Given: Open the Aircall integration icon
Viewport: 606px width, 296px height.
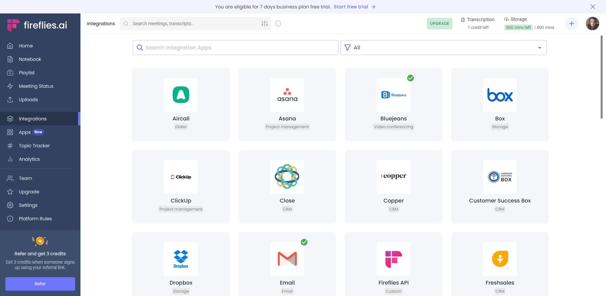Looking at the screenshot, I should tap(181, 95).
